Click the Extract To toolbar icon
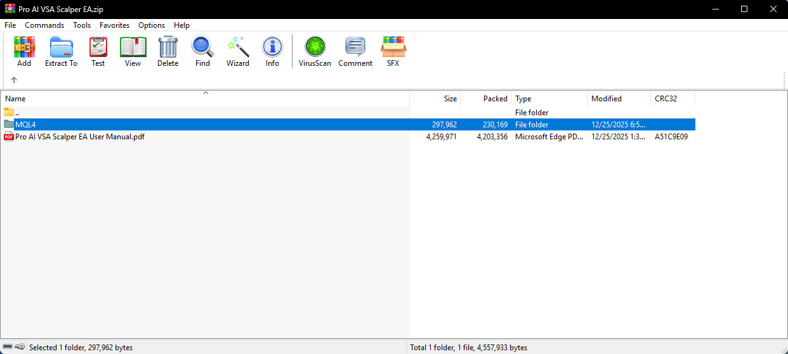 [x=61, y=47]
